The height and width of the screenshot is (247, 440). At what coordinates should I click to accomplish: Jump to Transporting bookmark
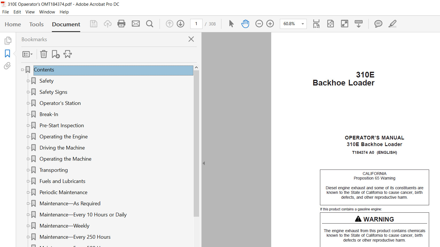(54, 170)
